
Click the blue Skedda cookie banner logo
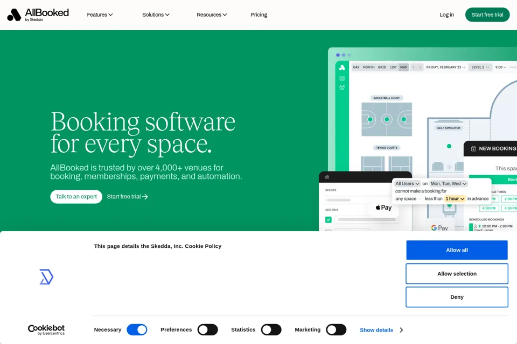[x=46, y=277]
